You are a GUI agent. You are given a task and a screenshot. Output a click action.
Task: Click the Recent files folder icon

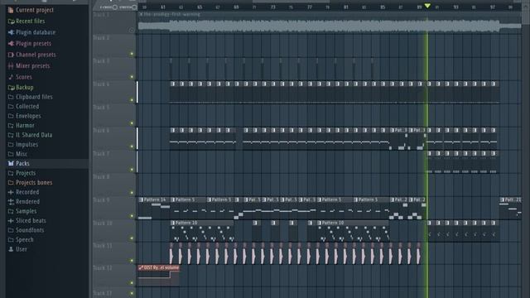click(x=11, y=22)
